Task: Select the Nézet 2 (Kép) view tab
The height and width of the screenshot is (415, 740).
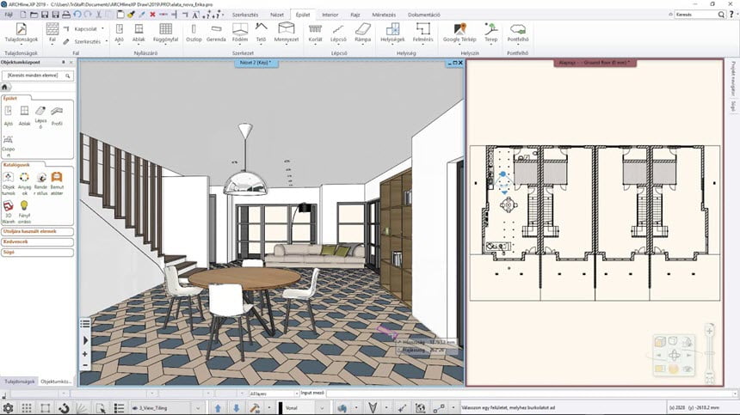Action: click(x=256, y=63)
